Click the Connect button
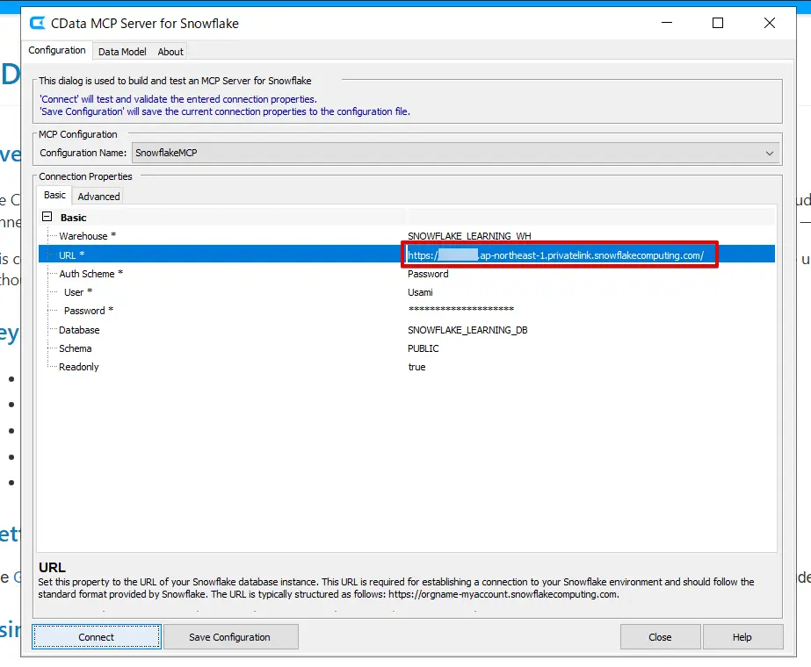The height and width of the screenshot is (667, 811). (96, 636)
